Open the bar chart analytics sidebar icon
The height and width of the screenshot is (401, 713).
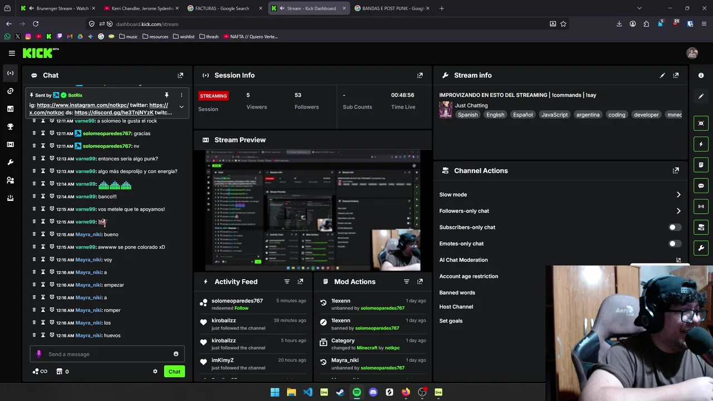coord(10,109)
